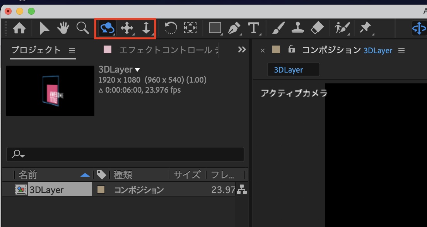Open the コンポジション panel menu icon
The height and width of the screenshot is (227, 427).
coord(401,51)
